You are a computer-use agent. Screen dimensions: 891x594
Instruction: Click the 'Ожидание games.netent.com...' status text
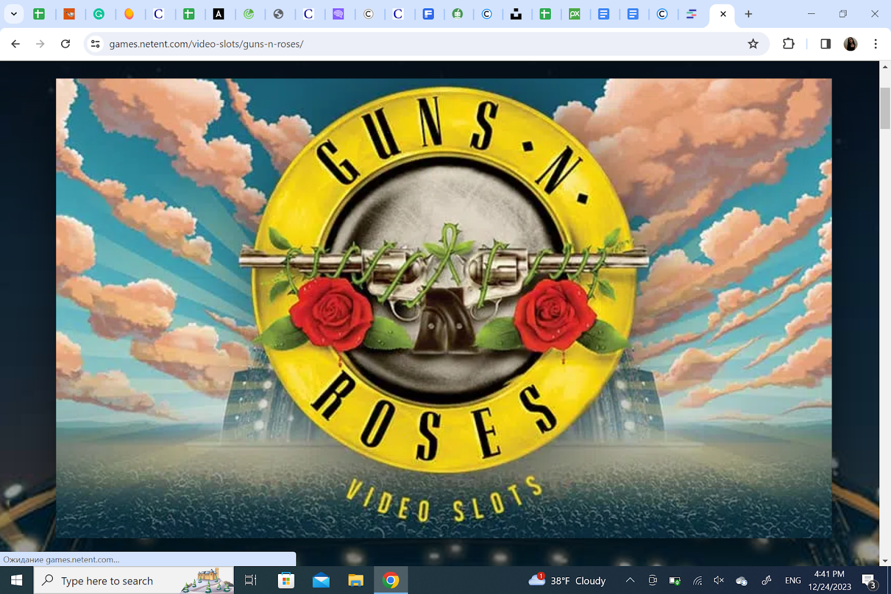pos(61,559)
